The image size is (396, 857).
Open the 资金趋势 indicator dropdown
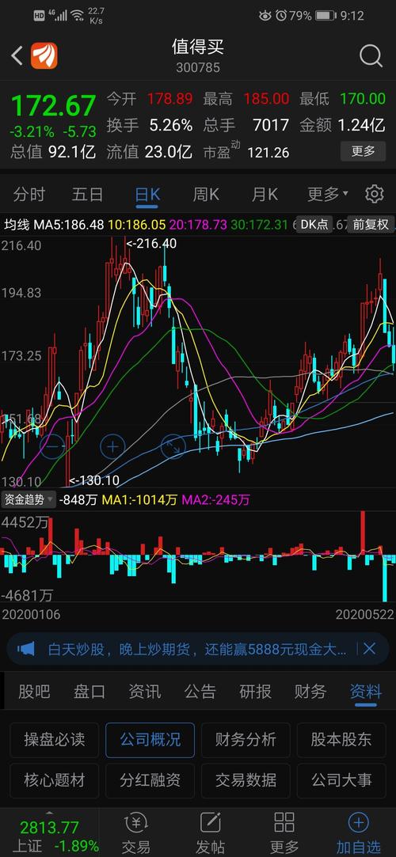point(29,499)
